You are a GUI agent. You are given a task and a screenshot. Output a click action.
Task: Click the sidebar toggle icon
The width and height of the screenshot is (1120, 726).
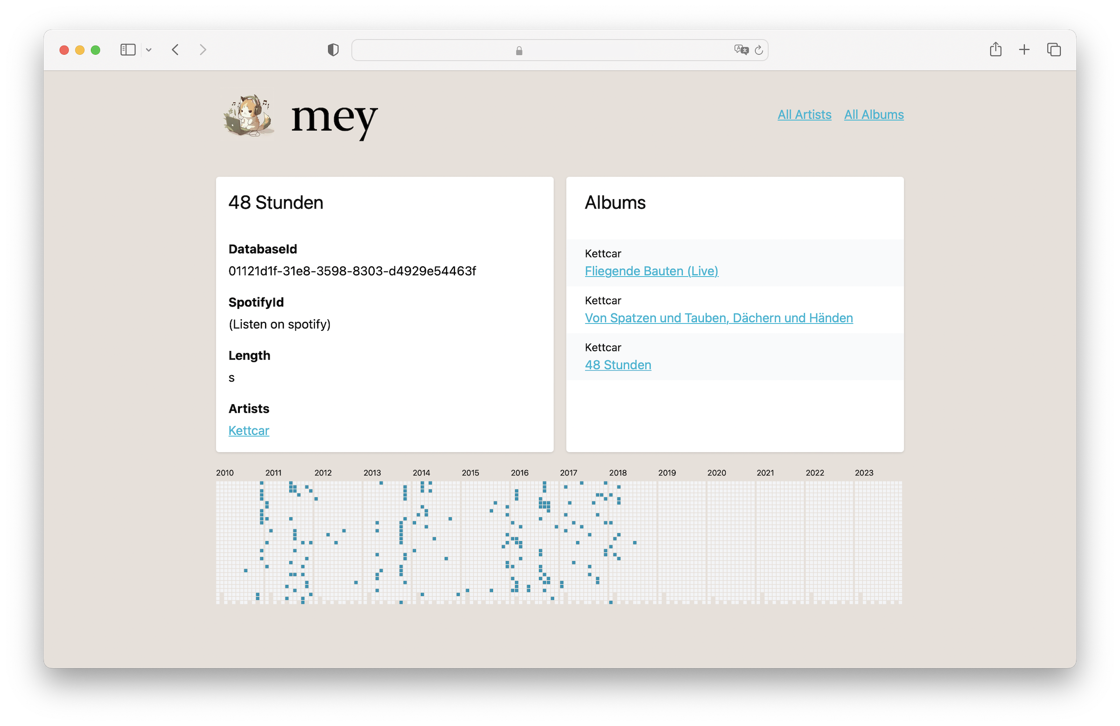pos(127,50)
